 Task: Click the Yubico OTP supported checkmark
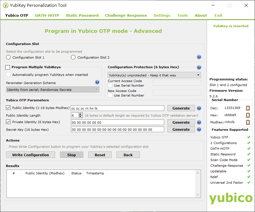click(249, 137)
